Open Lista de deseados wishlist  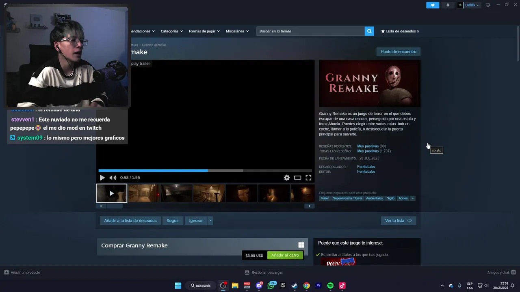pos(400,31)
